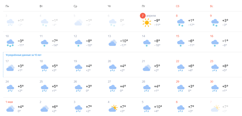The width and height of the screenshot is (242, 116).
Task: Click the rain icon on Sunday 30
Action: [x=215, y=88]
